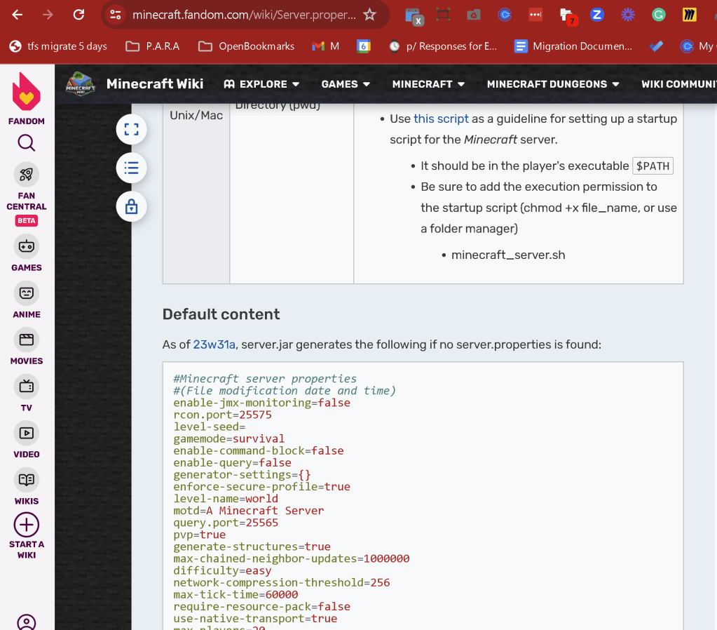The image size is (717, 630).
Task: Click the 'difficulty=easy' line
Action: point(222,570)
